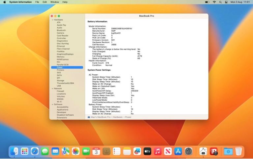Select ATA in the sidebar
253x159 pixels.
(x=59, y=22)
